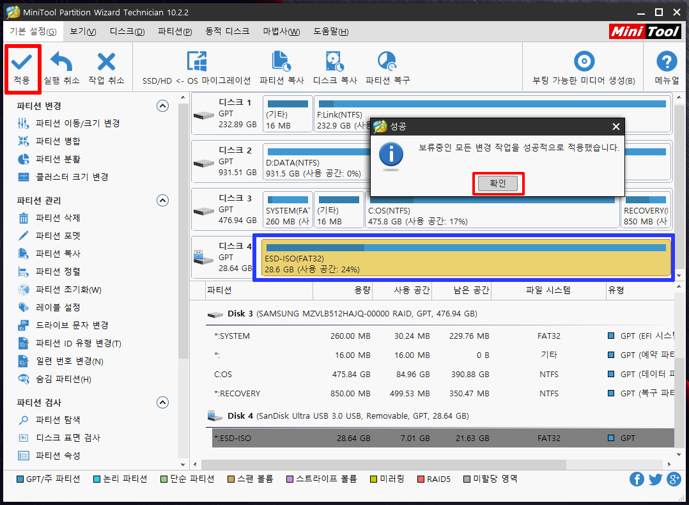Click the Disk 4 SanDisk header row

tap(440, 416)
